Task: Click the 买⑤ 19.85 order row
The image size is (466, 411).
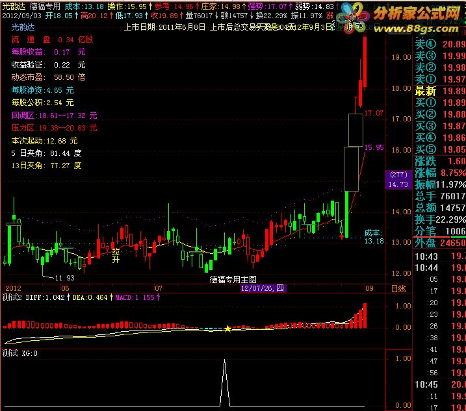Action: [x=440, y=149]
